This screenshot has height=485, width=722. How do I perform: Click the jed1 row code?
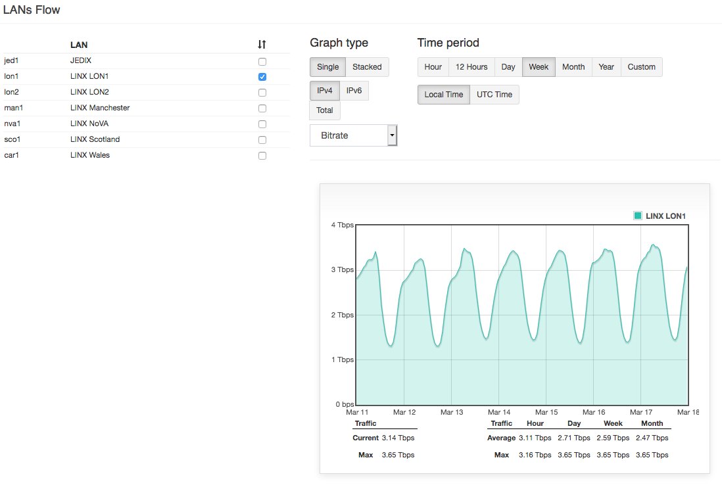[11, 60]
